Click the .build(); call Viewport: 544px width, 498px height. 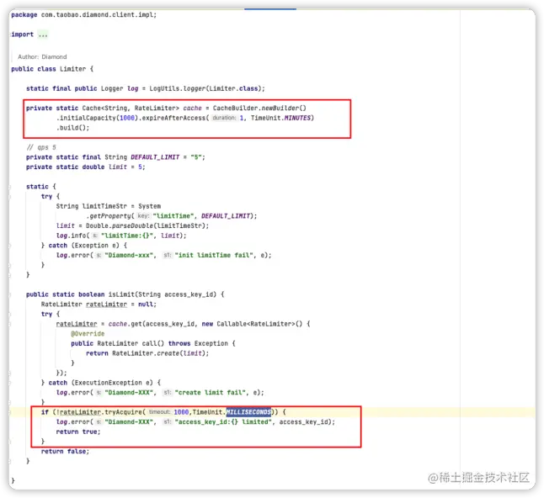72,128
